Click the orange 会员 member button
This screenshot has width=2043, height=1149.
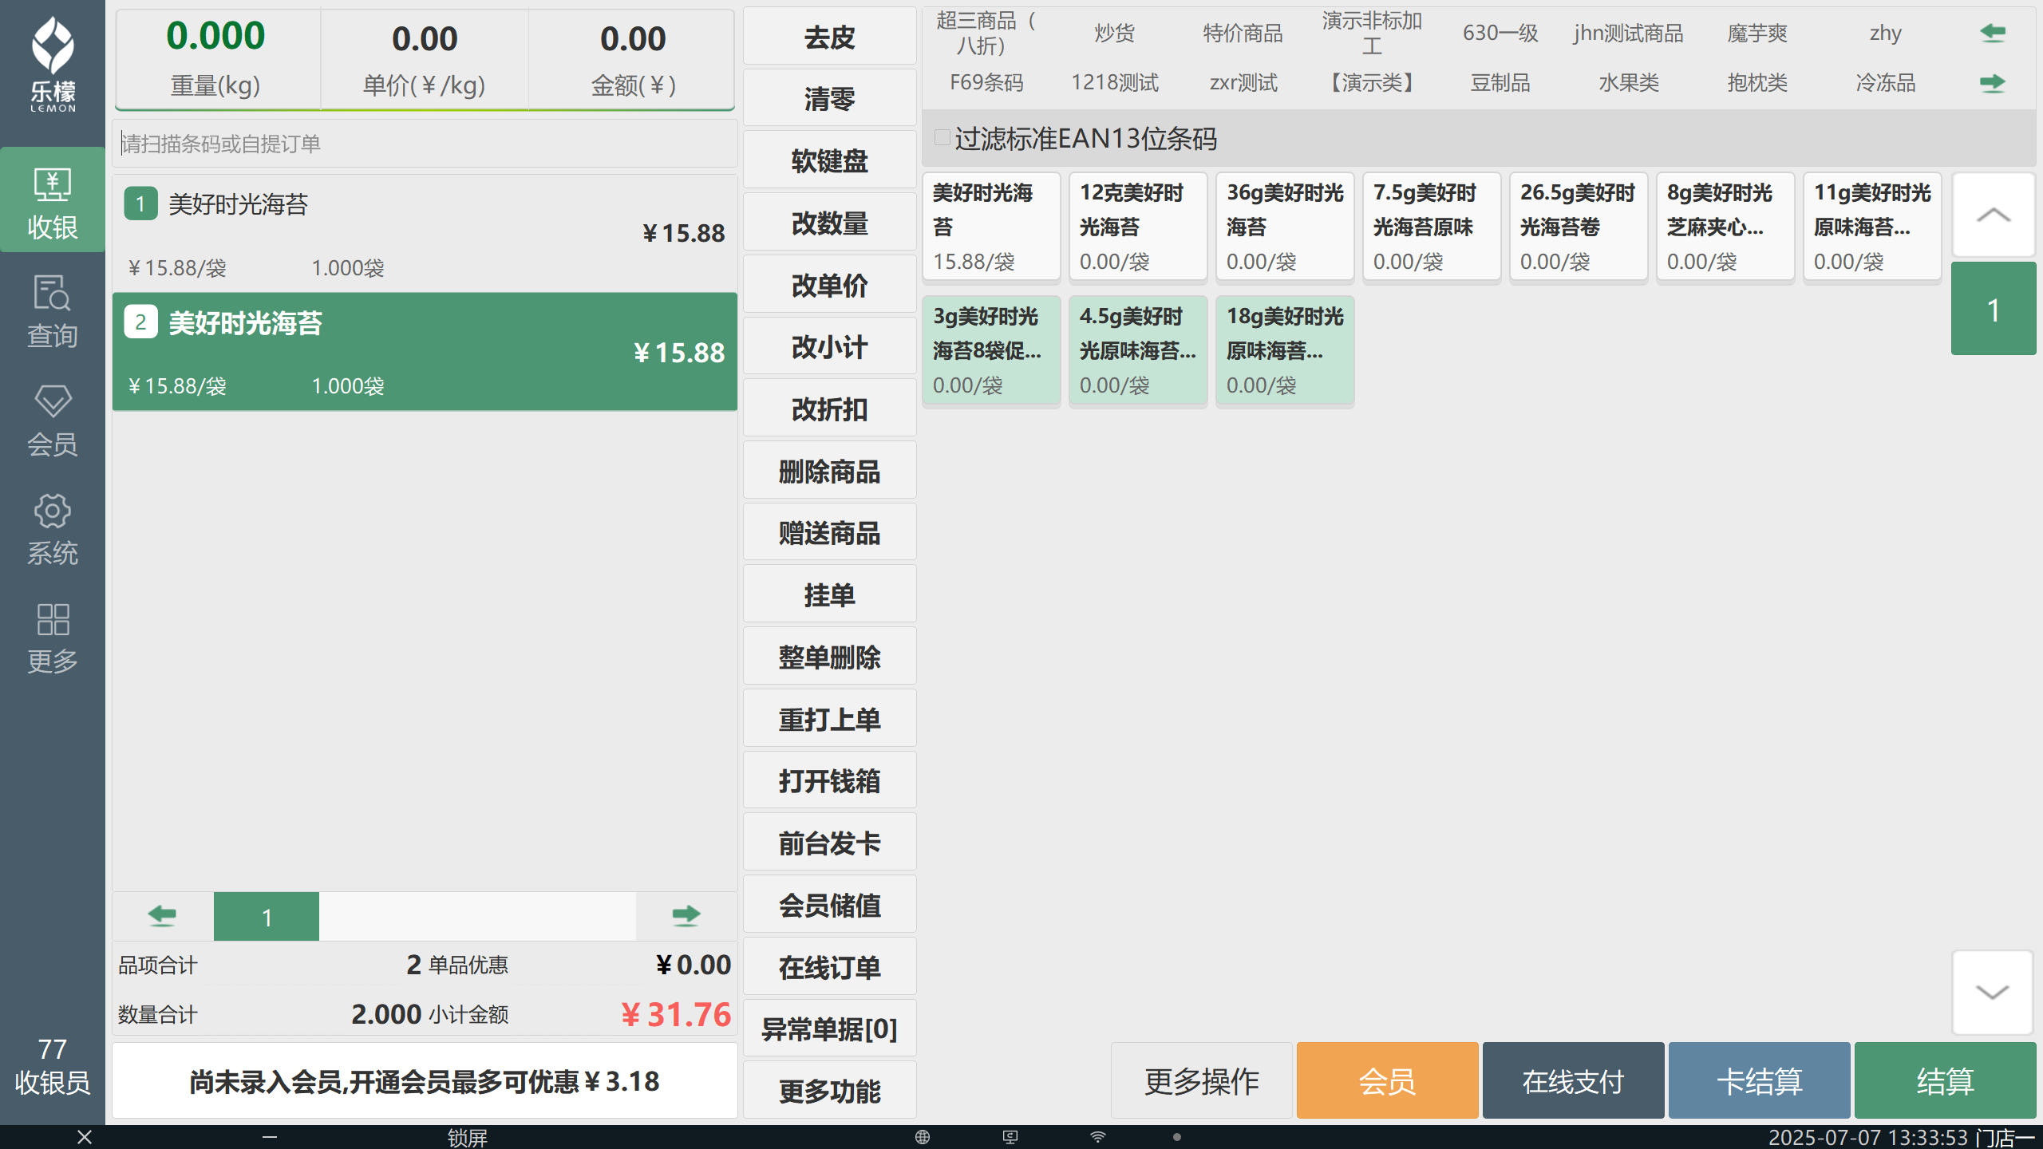(x=1387, y=1080)
